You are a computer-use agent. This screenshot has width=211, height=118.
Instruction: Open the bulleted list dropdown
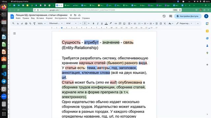(146, 23)
